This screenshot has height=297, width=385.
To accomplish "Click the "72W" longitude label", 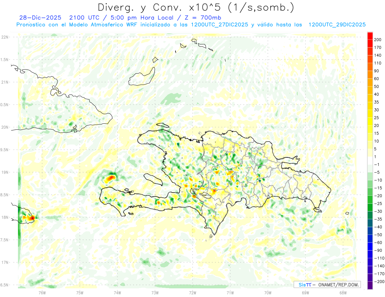I will 193,292.
